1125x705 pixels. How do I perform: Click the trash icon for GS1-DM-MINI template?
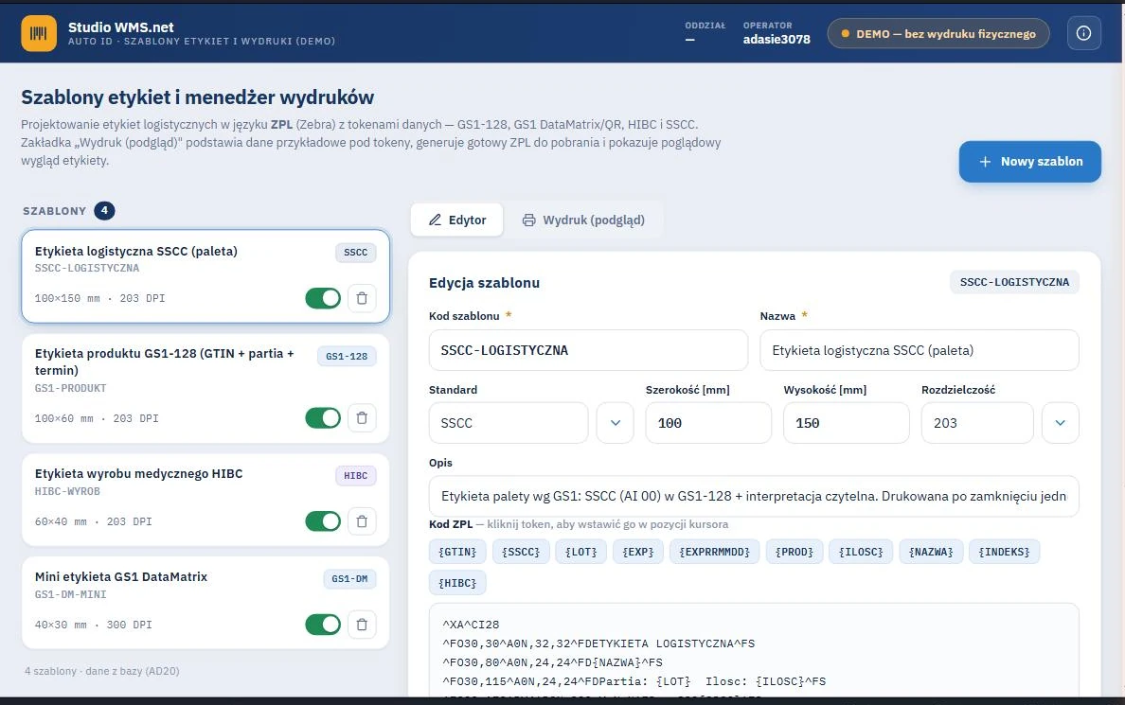(362, 625)
